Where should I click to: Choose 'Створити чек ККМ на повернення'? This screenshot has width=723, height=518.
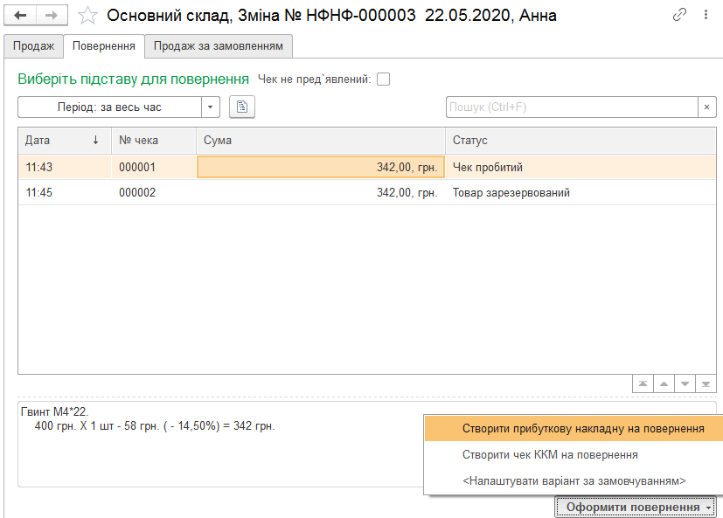tap(574, 455)
